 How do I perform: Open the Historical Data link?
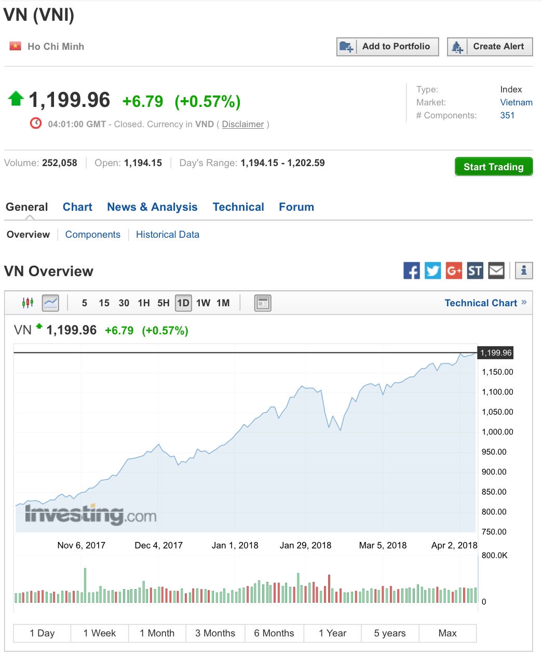[168, 235]
